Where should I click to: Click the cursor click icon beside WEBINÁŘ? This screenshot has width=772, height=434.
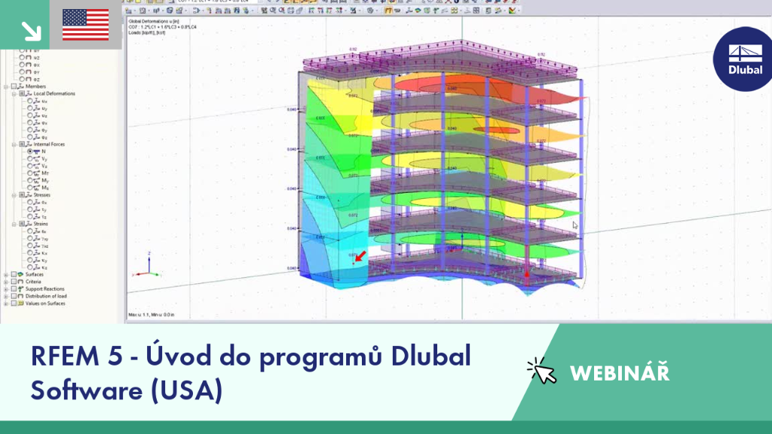pyautogui.click(x=541, y=371)
